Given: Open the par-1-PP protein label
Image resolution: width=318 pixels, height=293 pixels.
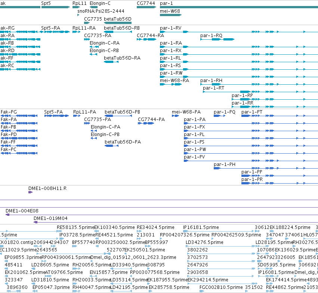Looking at the screenshot, I should click(x=252, y=172).
